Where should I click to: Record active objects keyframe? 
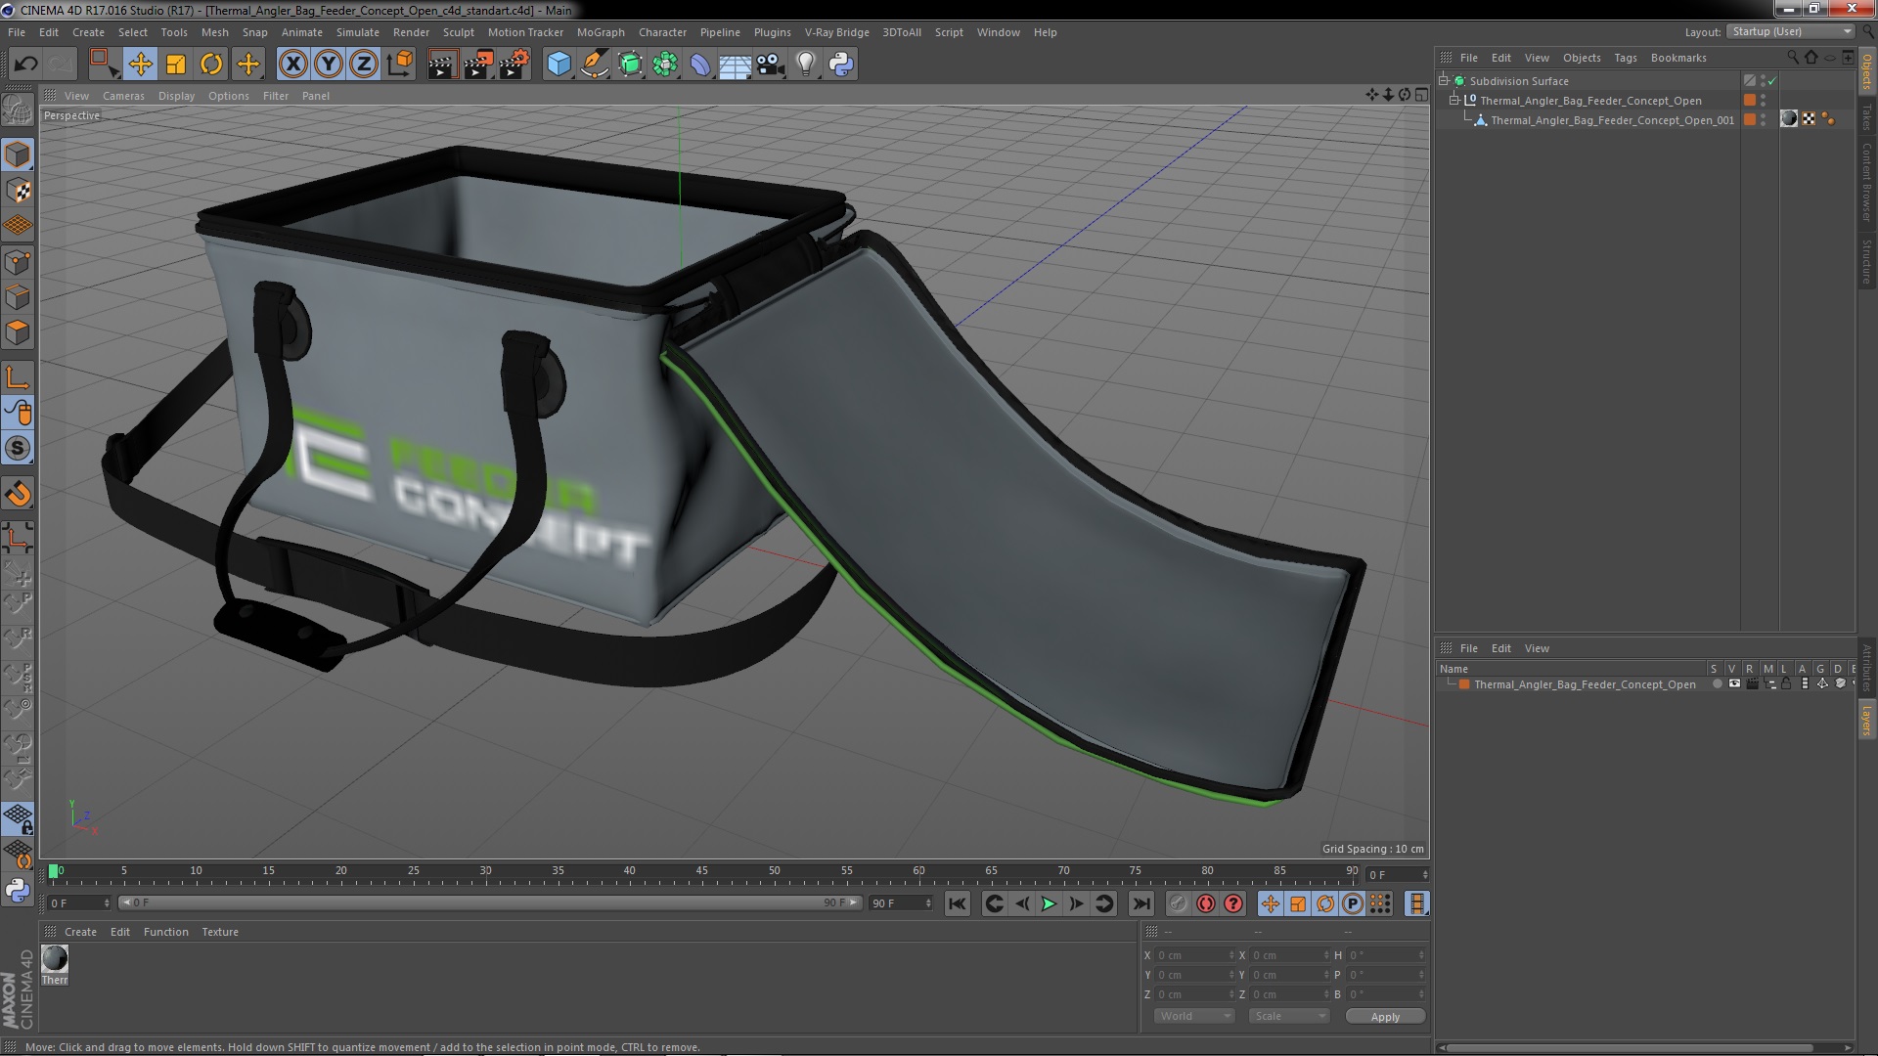(x=1179, y=904)
